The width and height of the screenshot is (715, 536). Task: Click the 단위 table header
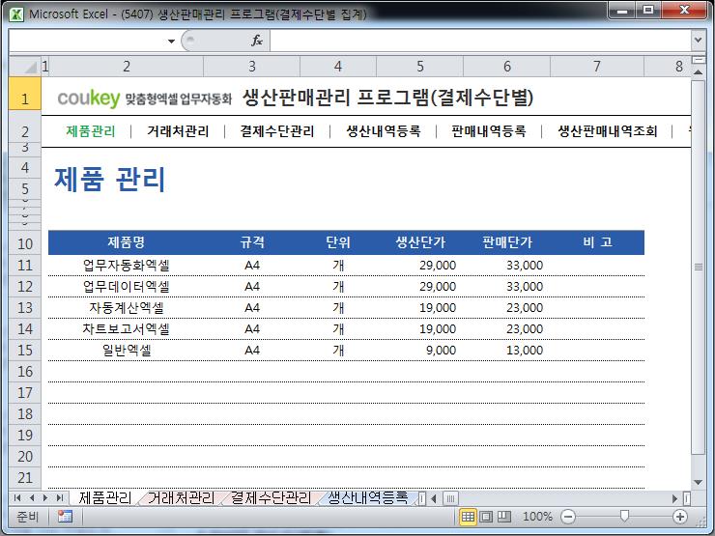point(338,242)
